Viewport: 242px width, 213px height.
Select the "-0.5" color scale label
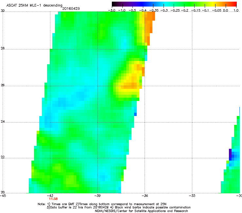tap(132, 10)
